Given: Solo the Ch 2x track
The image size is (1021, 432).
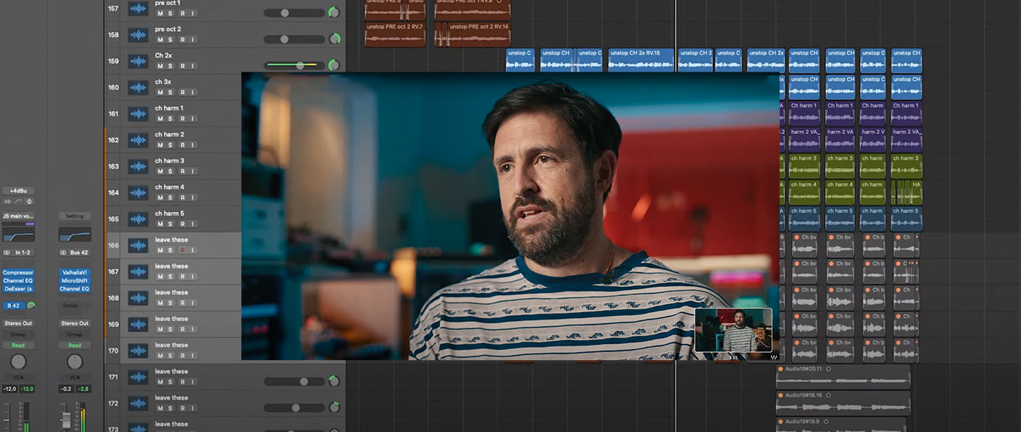Looking at the screenshot, I should (171, 66).
